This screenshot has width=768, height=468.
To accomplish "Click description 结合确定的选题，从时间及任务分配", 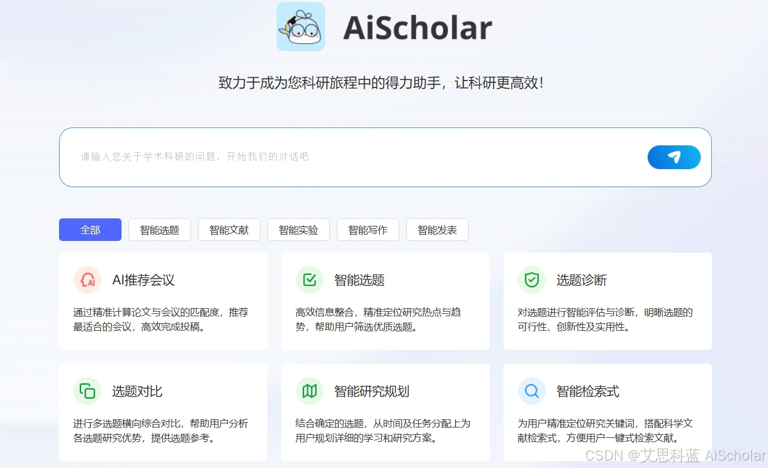I will (383, 430).
